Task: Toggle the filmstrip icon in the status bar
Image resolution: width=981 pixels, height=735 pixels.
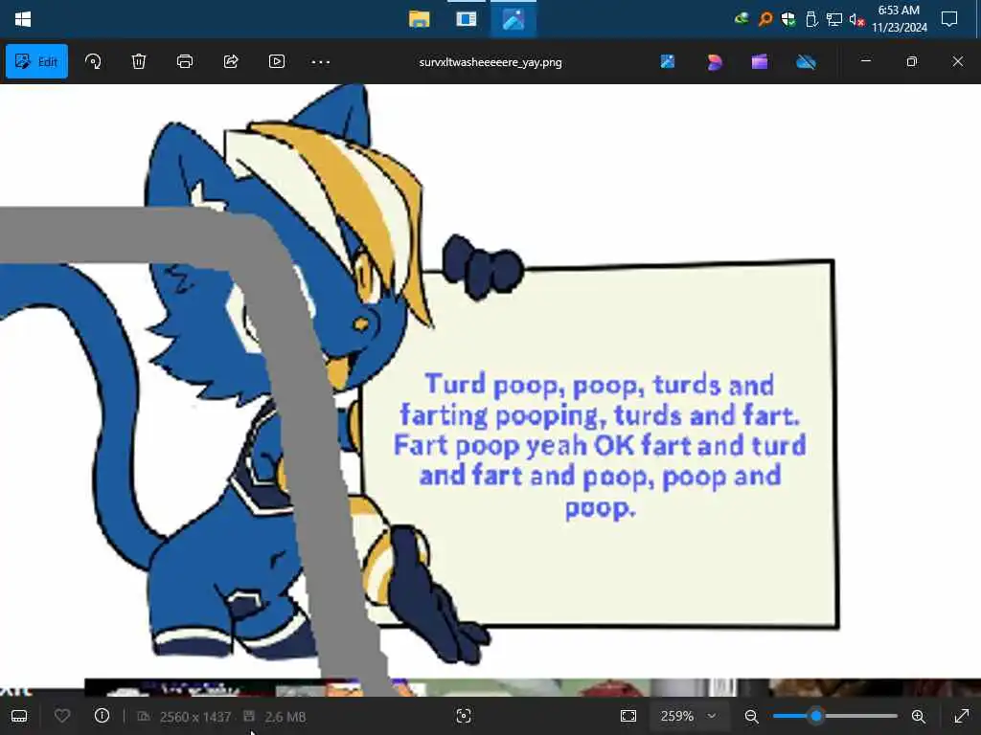Action: click(19, 716)
